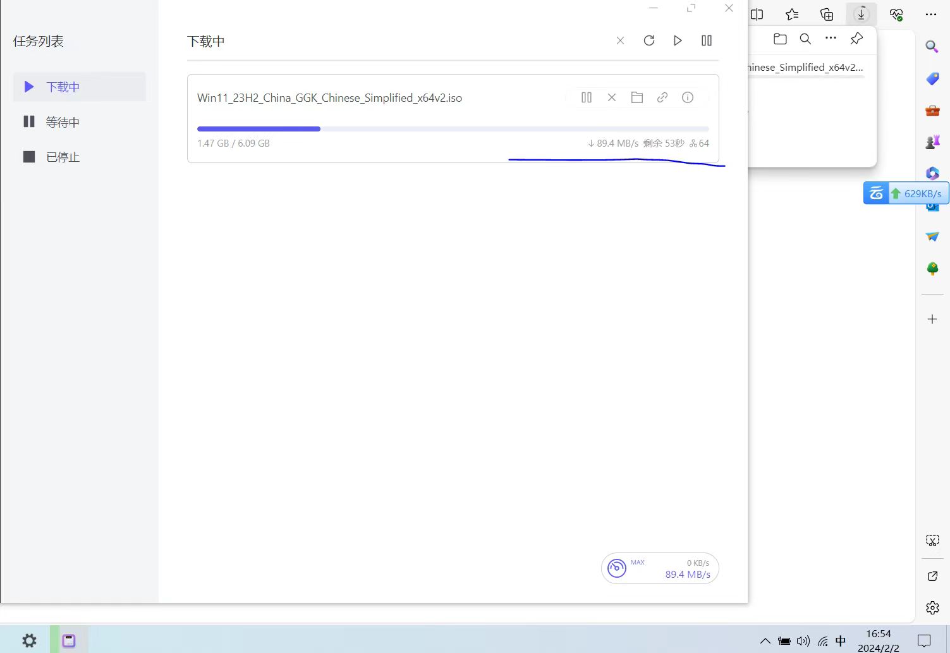Open browser Collections icon
The height and width of the screenshot is (653, 950).
coord(827,14)
